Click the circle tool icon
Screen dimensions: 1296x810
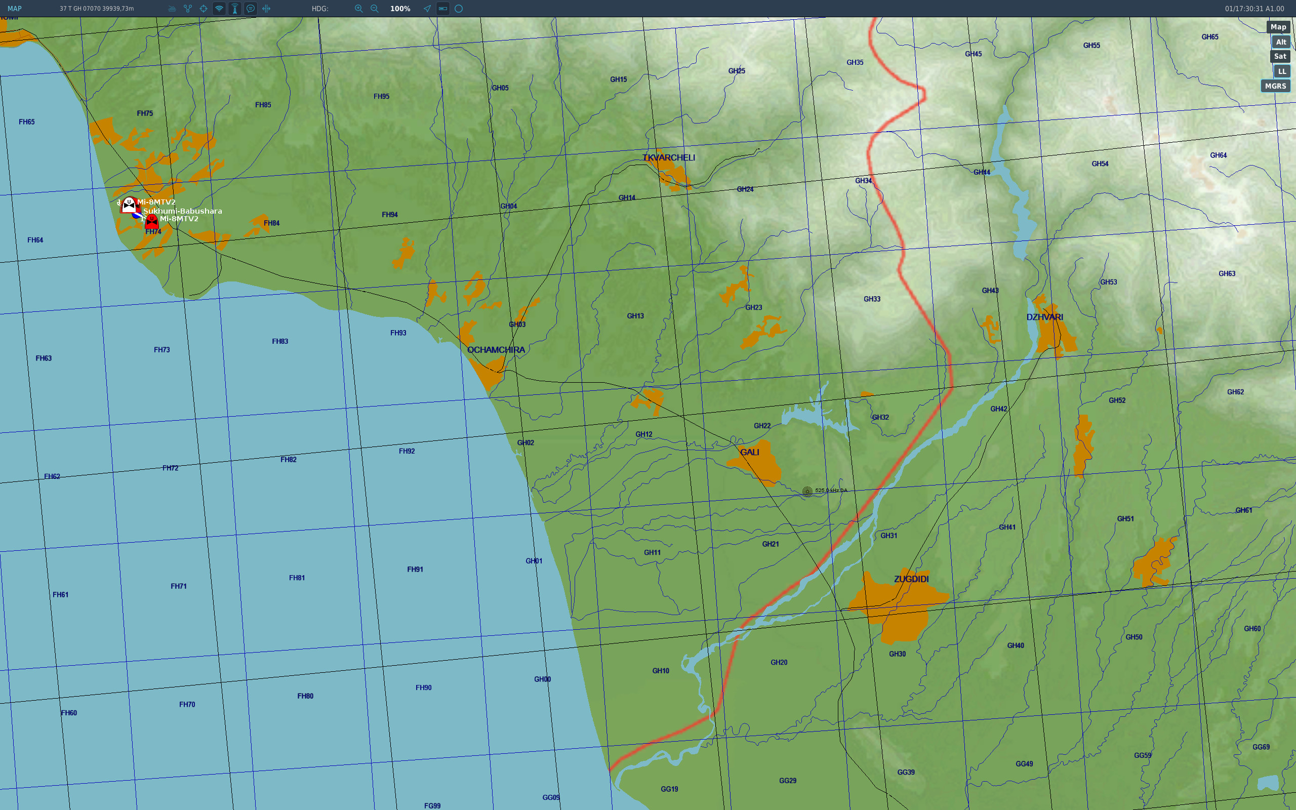pos(459,9)
